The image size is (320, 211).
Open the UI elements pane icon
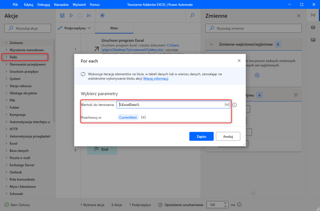click(x=313, y=27)
